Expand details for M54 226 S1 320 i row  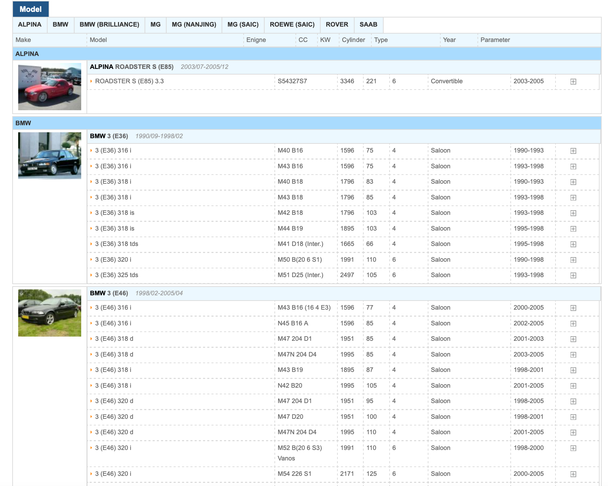tap(573, 474)
